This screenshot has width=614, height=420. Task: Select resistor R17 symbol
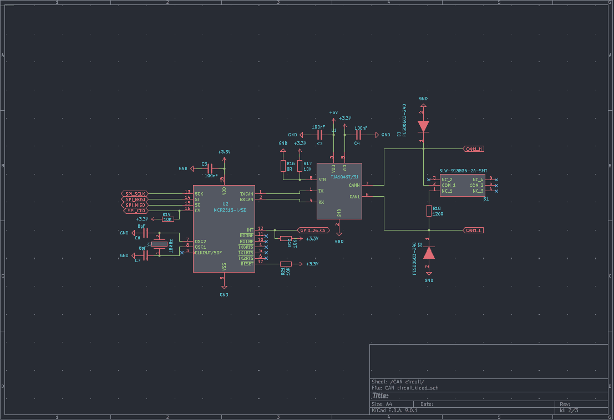(x=300, y=166)
